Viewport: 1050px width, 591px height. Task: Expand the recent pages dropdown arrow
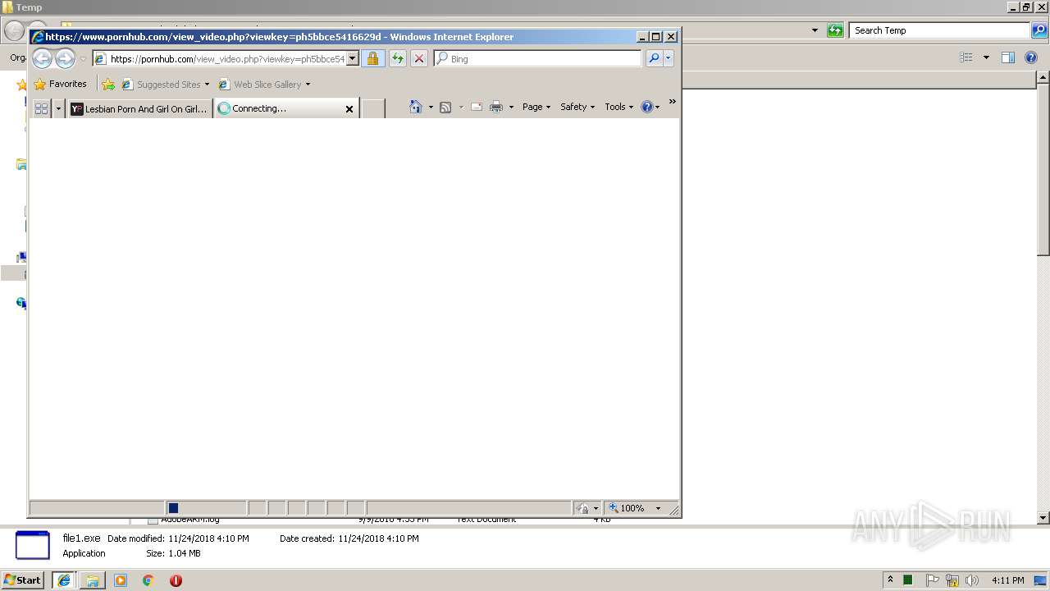pyautogui.click(x=83, y=59)
